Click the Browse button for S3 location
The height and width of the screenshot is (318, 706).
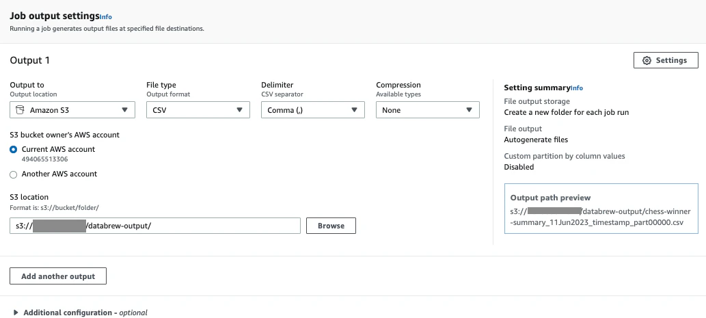click(x=331, y=226)
